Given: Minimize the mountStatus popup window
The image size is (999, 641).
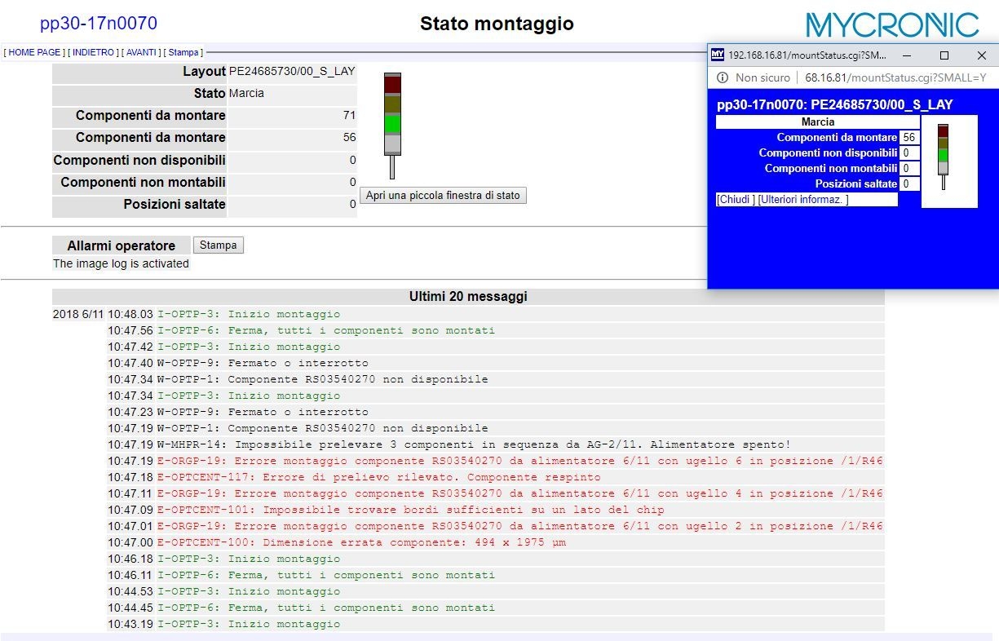Looking at the screenshot, I should click(x=907, y=55).
